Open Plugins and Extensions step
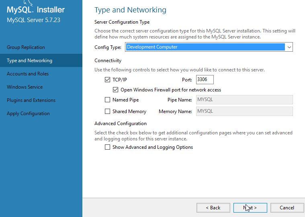This screenshot has width=305, height=217. (x=31, y=100)
